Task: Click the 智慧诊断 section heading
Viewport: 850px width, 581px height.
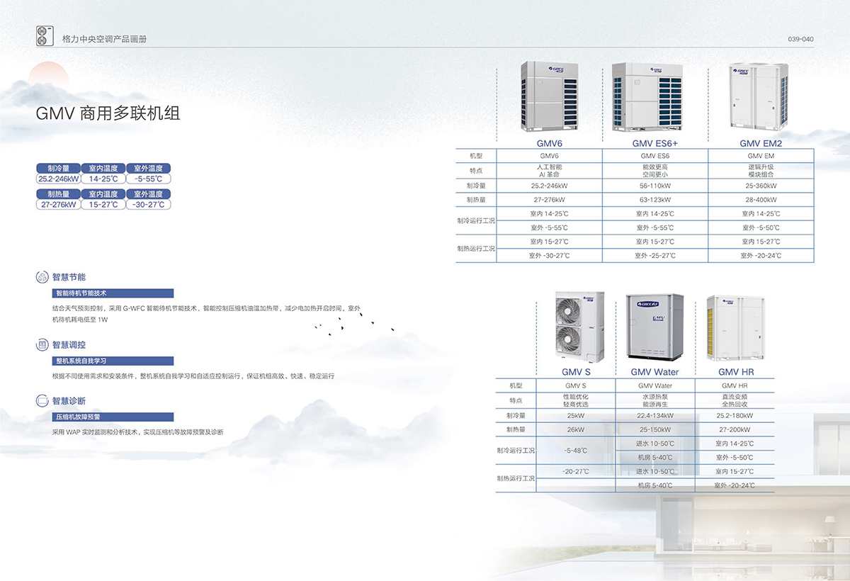Action: (69, 401)
